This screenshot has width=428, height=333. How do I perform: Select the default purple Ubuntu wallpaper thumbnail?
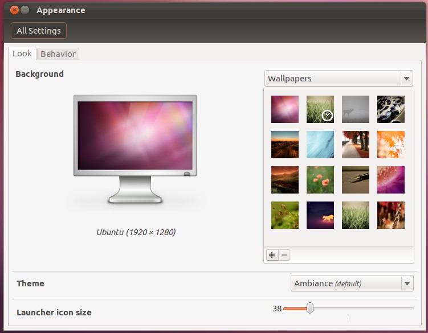tap(285, 109)
